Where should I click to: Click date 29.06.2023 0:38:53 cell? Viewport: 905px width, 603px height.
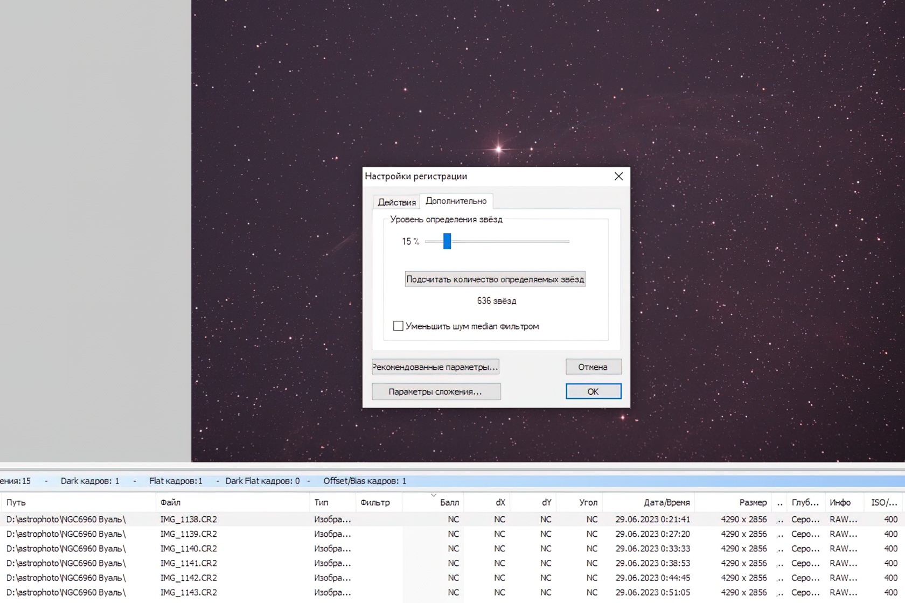[x=652, y=563]
